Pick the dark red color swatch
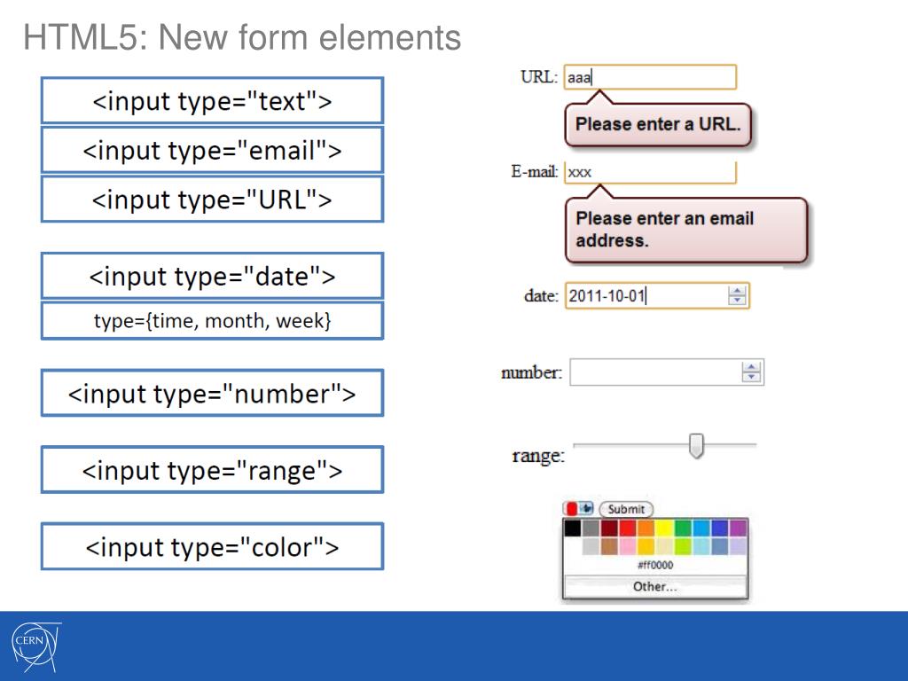Image resolution: width=908 pixels, height=681 pixels. pyautogui.click(x=609, y=528)
